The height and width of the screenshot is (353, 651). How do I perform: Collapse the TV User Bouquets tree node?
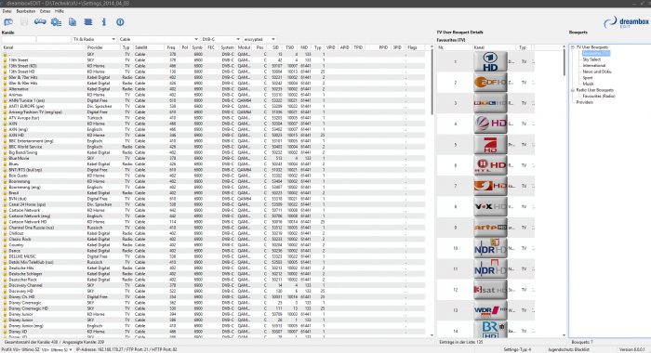573,47
